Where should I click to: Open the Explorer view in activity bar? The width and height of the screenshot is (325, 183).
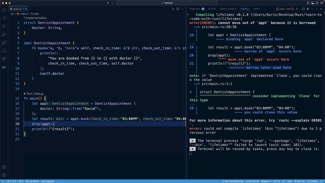click(x=4, y=10)
